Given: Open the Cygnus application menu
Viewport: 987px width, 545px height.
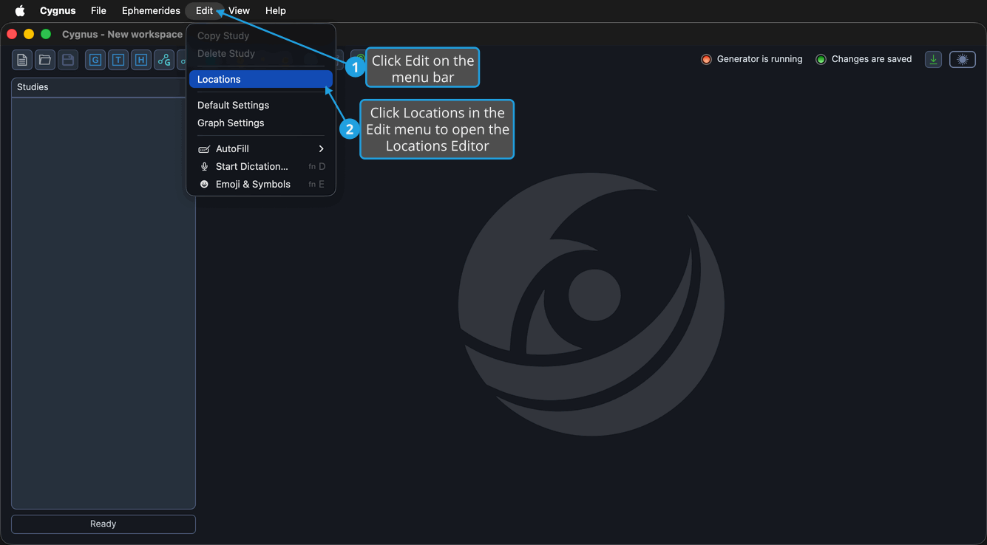Looking at the screenshot, I should click(x=58, y=10).
